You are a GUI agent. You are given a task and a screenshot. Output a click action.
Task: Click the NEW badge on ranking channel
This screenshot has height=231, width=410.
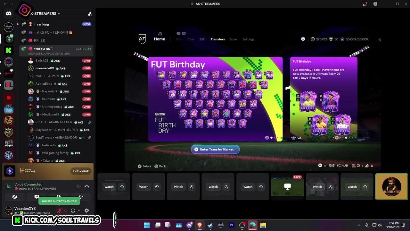pyautogui.click(x=86, y=24)
